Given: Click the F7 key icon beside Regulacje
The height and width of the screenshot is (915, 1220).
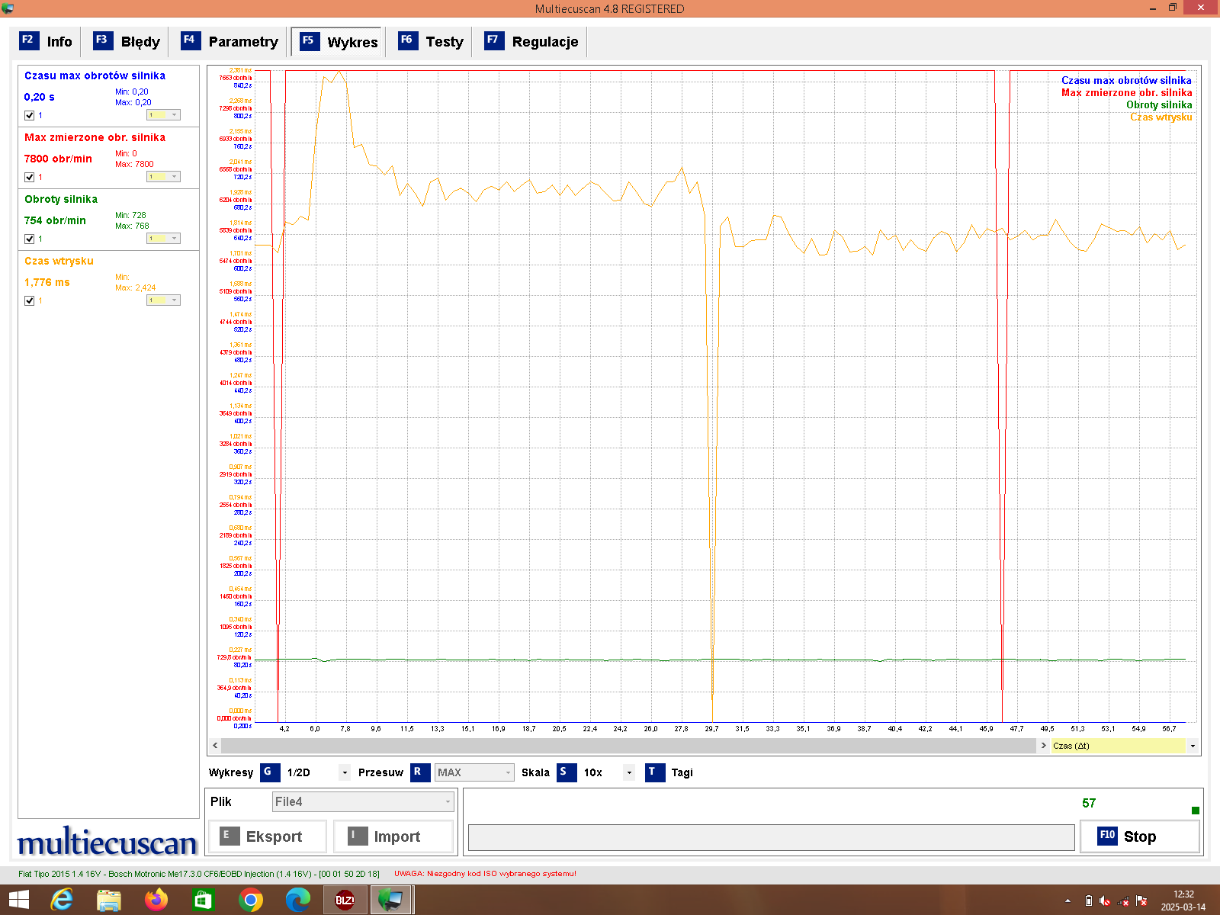Looking at the screenshot, I should [x=493, y=40].
